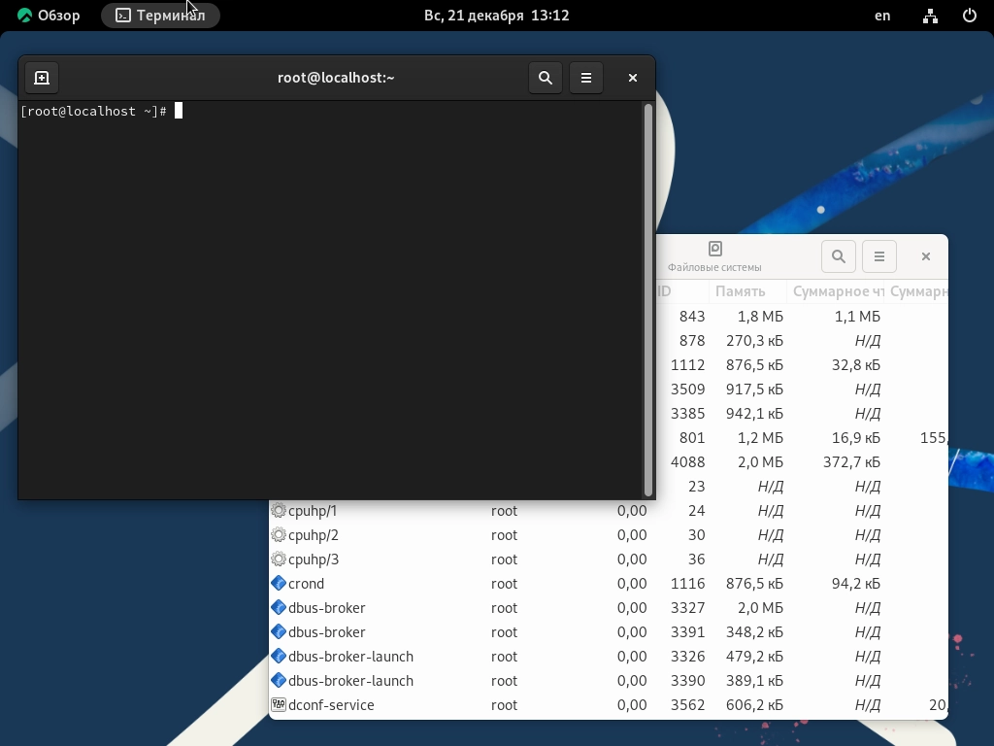The width and height of the screenshot is (994, 746).
Task: Click memory value 606,2 кБ
Action: coord(754,705)
